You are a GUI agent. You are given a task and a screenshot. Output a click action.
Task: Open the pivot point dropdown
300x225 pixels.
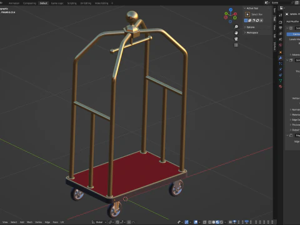tap(111, 222)
